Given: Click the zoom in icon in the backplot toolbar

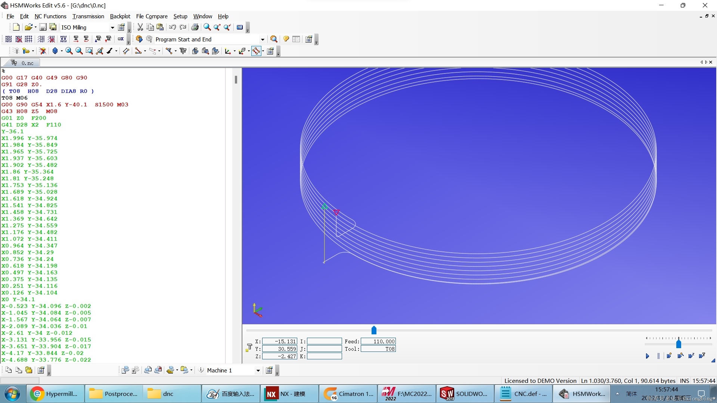Looking at the screenshot, I should click(69, 51).
